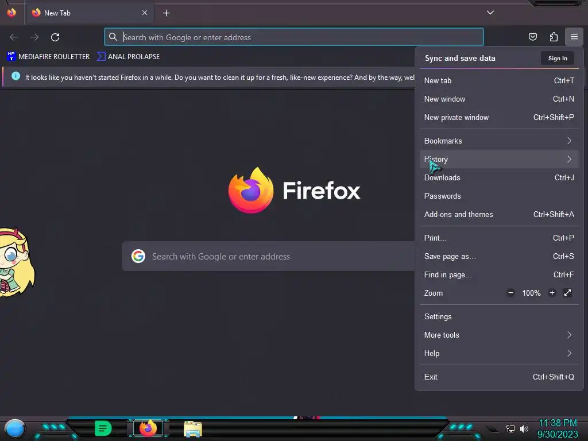Reset zoom by clicking 100%
This screenshot has width=588, height=441.
point(531,293)
